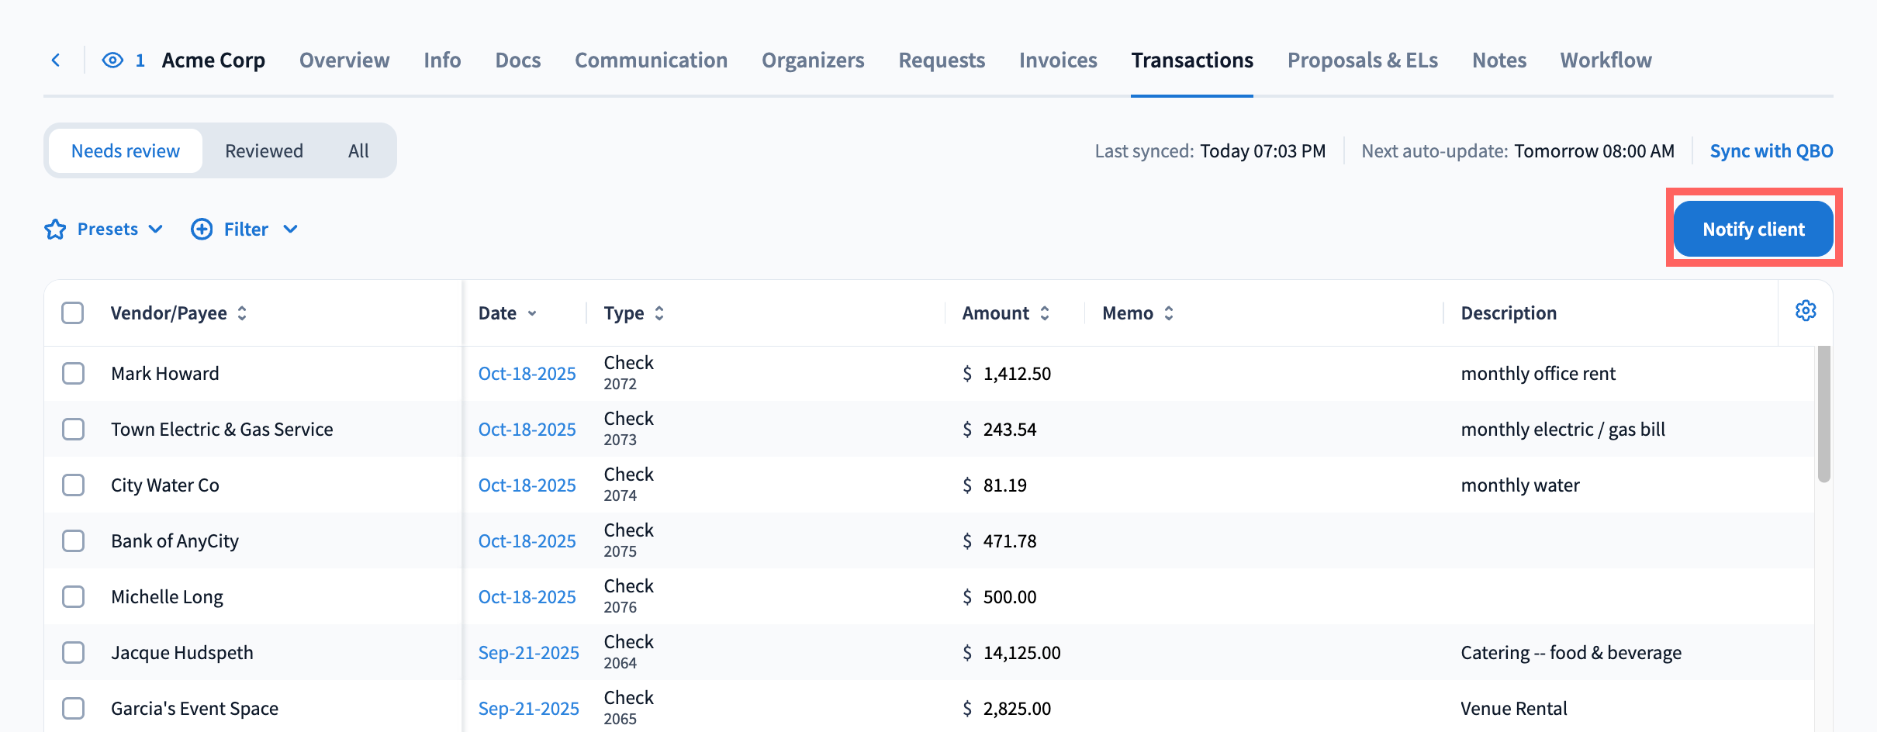
Task: Open the Workflow tab
Action: click(1606, 60)
